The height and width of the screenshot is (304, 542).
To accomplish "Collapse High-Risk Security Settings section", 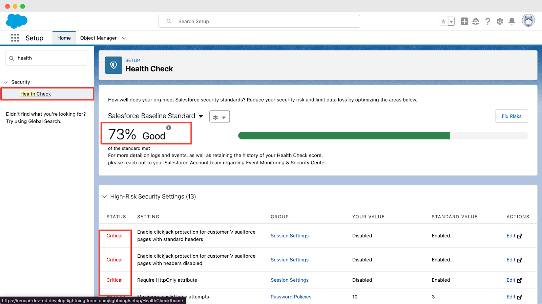I will pyautogui.click(x=105, y=196).
